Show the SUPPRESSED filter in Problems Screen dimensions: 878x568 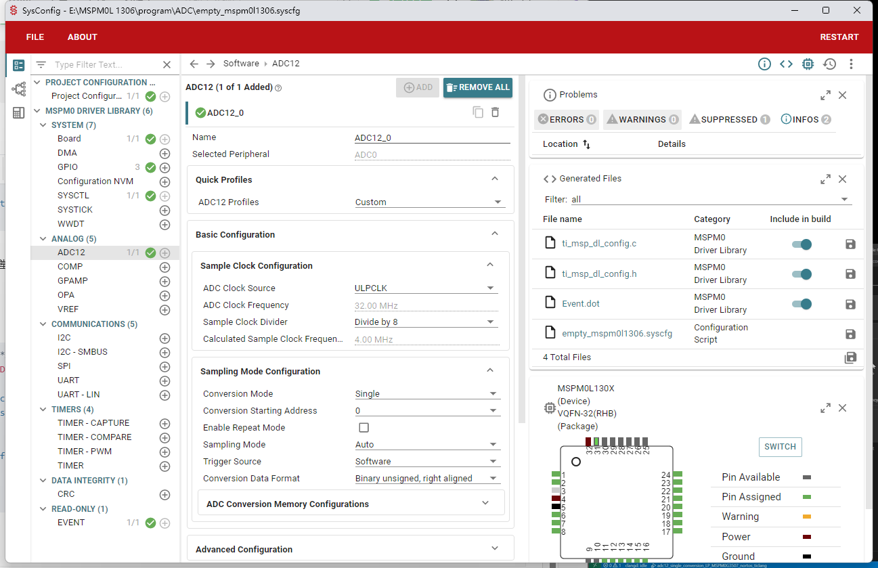(x=730, y=120)
